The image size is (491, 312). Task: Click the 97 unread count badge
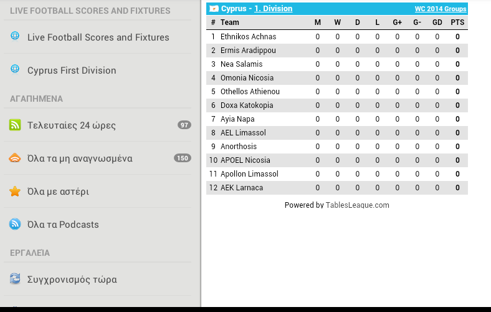tap(184, 125)
